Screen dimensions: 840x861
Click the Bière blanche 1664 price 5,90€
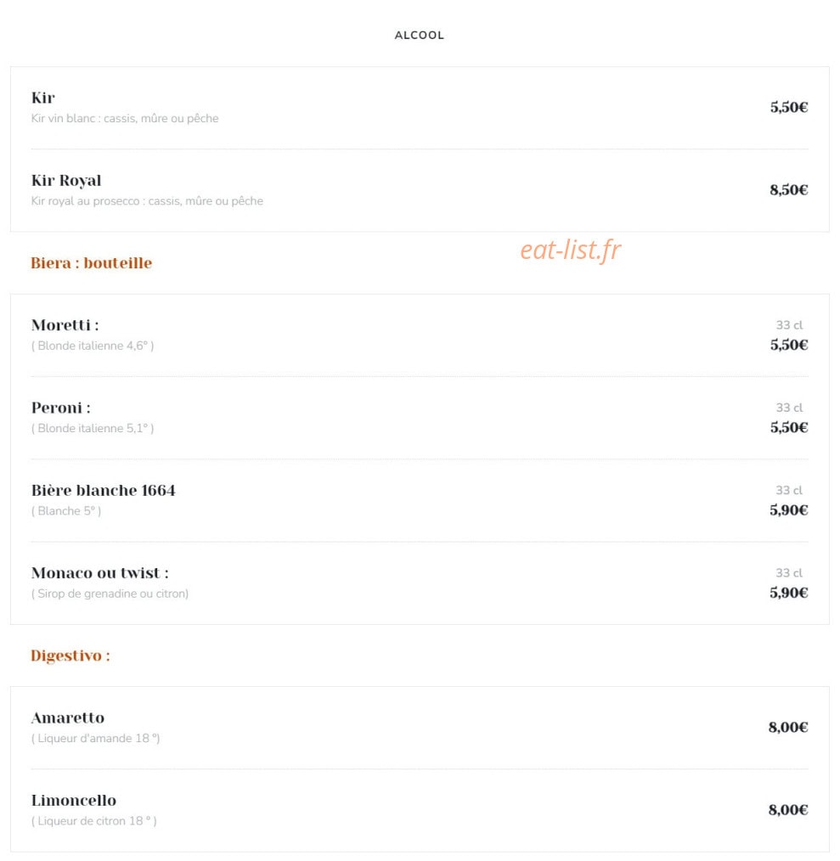(x=788, y=510)
